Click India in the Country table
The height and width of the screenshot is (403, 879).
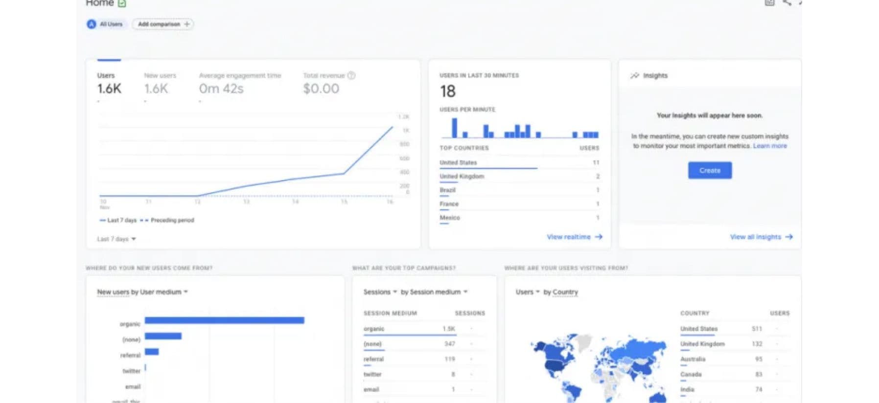(687, 390)
